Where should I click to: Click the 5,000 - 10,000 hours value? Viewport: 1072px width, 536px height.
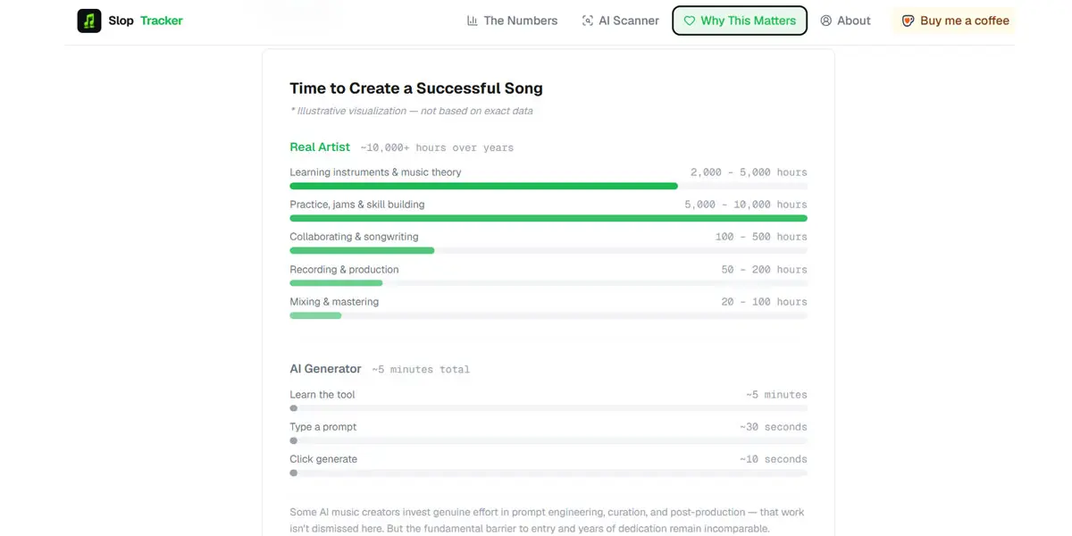point(746,205)
